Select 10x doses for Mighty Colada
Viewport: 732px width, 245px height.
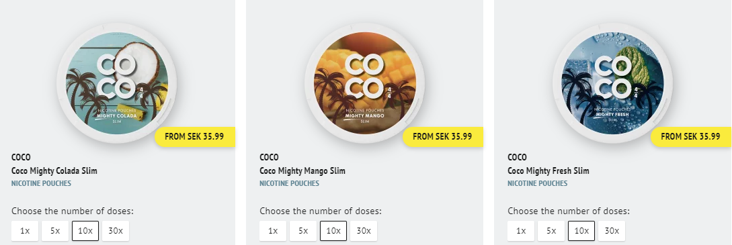tap(85, 231)
